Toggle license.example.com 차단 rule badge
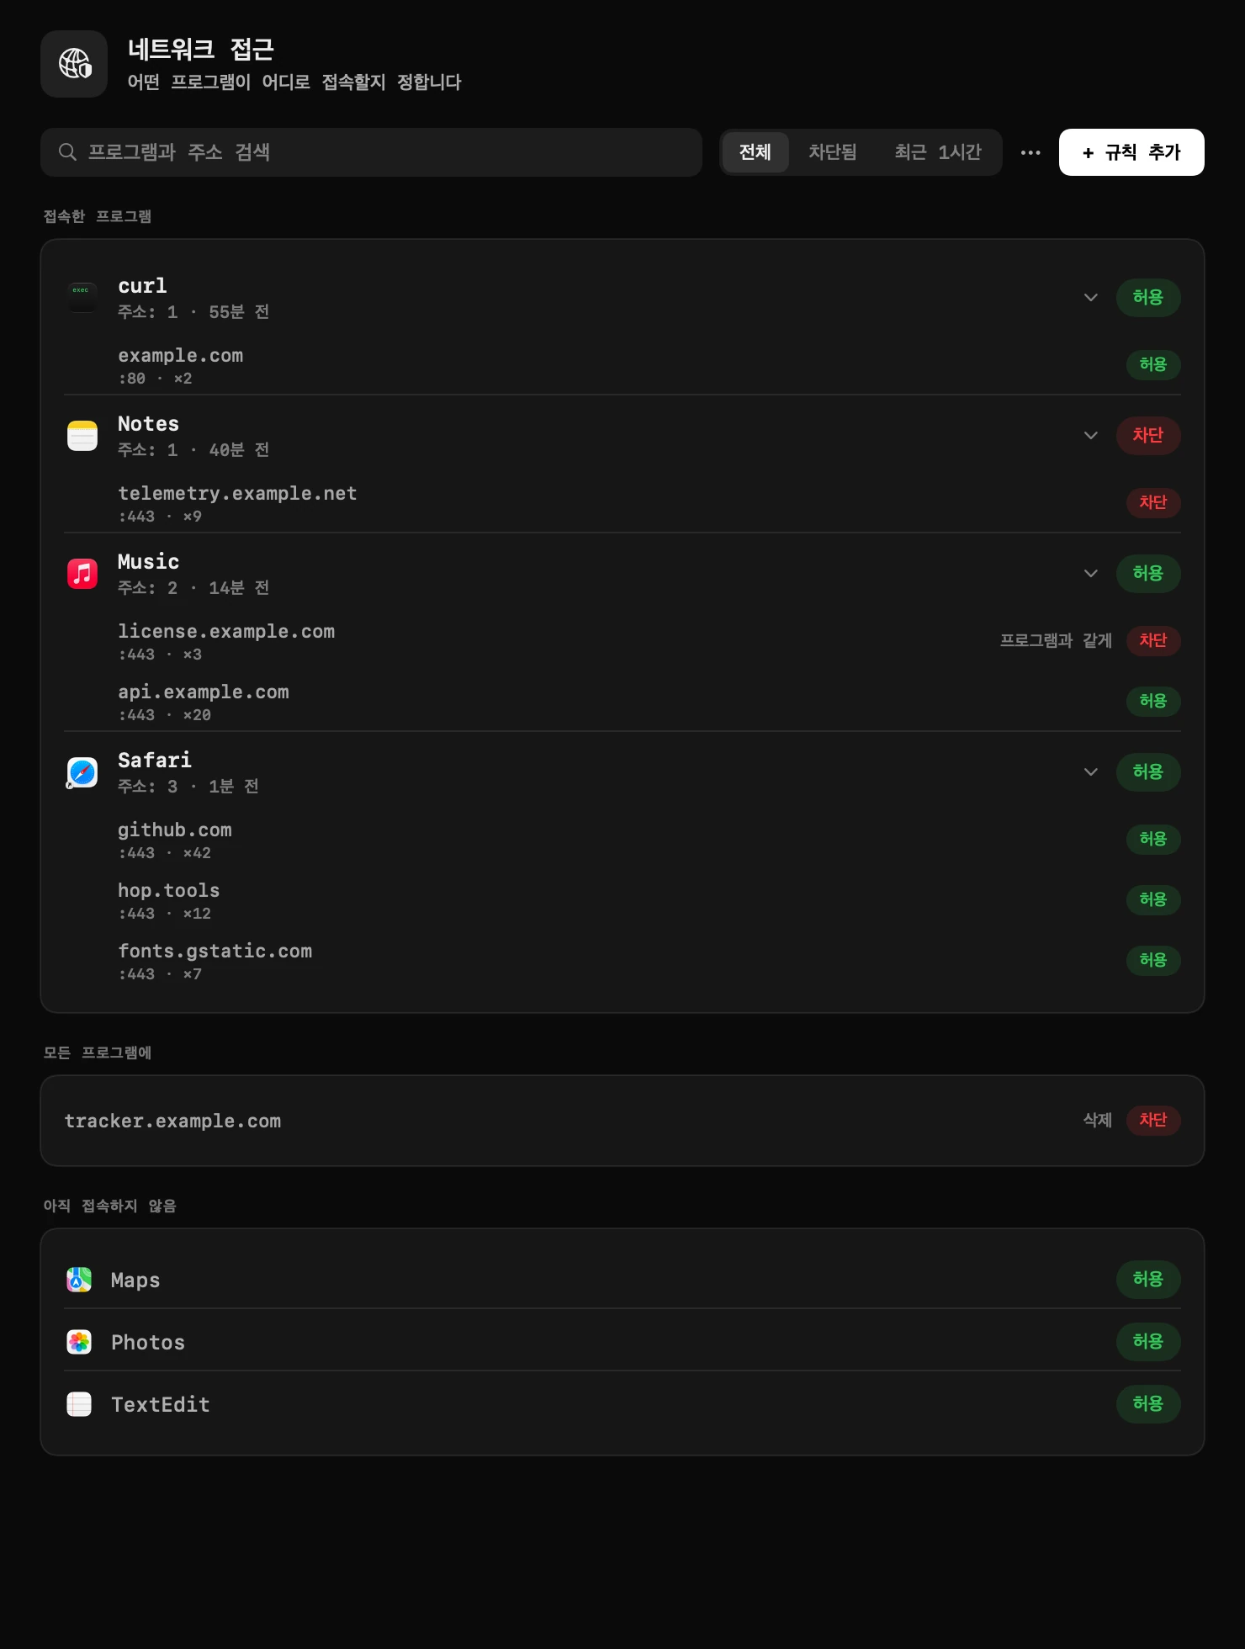This screenshot has height=1649, width=1245. (x=1153, y=640)
